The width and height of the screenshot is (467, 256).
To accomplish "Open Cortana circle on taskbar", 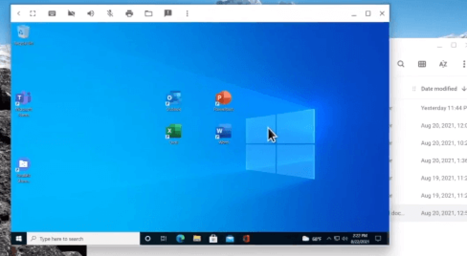I will (148, 238).
